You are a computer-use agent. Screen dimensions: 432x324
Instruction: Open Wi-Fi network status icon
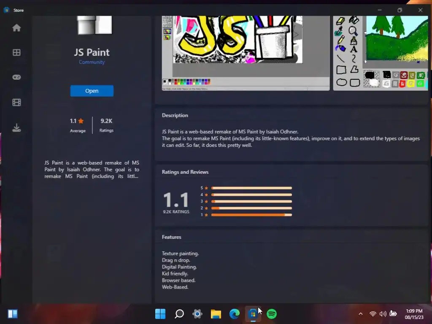coord(373,314)
